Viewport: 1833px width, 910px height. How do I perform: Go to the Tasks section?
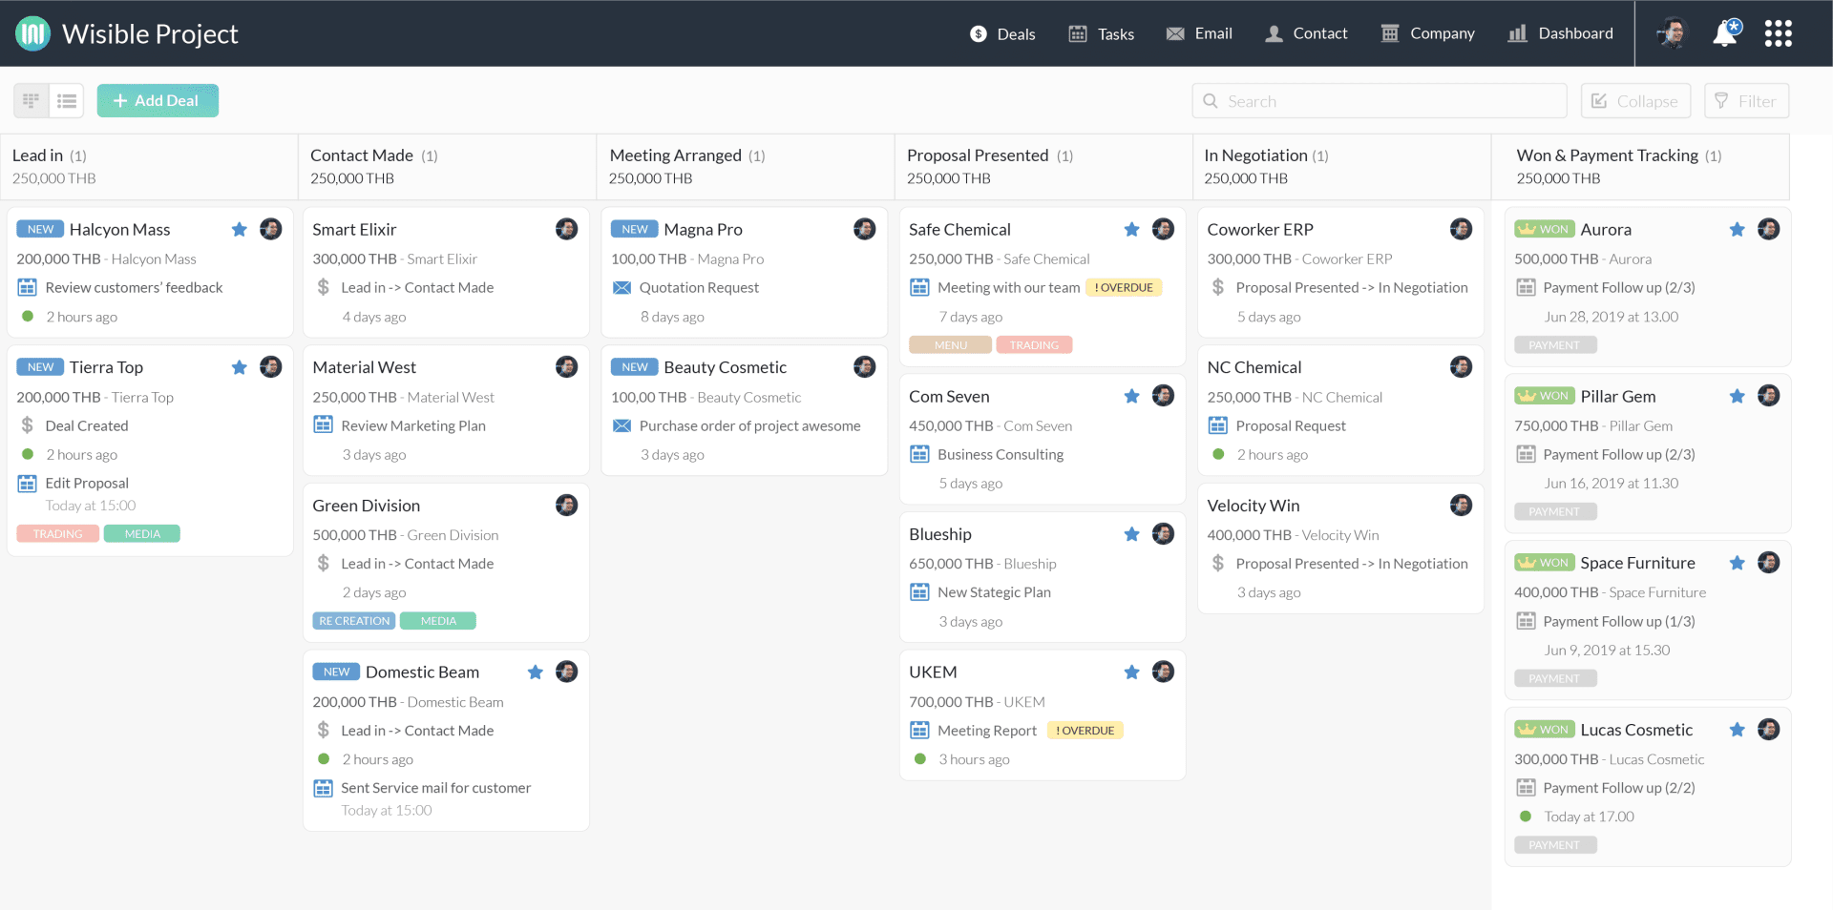(x=1101, y=32)
